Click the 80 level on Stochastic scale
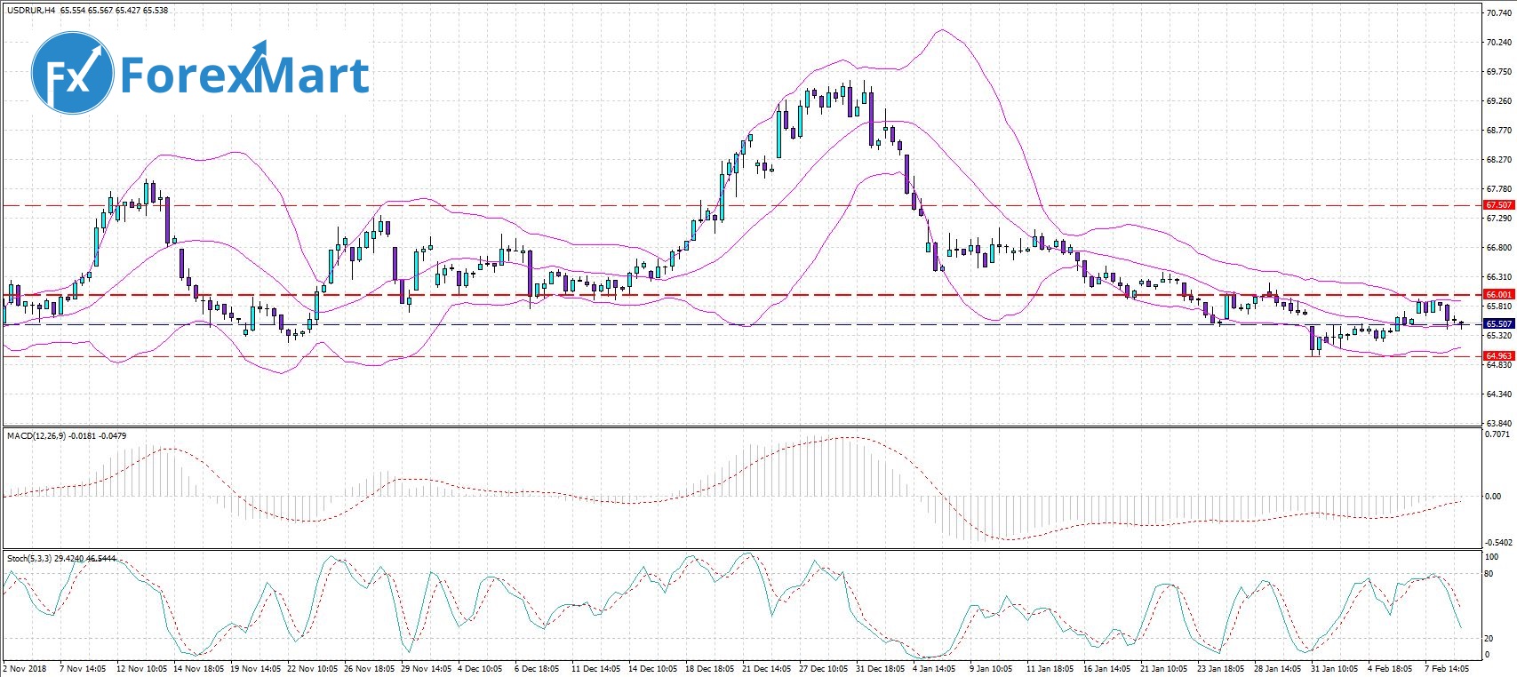Screen dimensions: 1517x677 (1489, 574)
